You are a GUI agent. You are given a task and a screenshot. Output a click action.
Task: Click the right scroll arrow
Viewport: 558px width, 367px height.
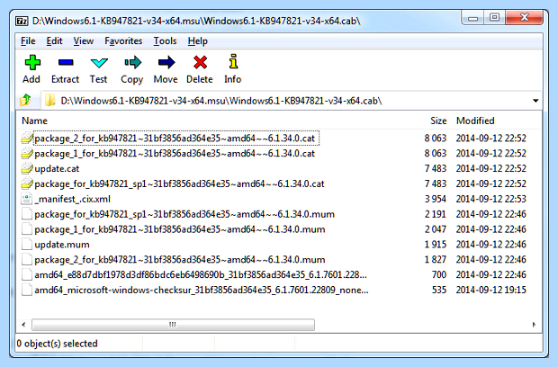coord(534,325)
